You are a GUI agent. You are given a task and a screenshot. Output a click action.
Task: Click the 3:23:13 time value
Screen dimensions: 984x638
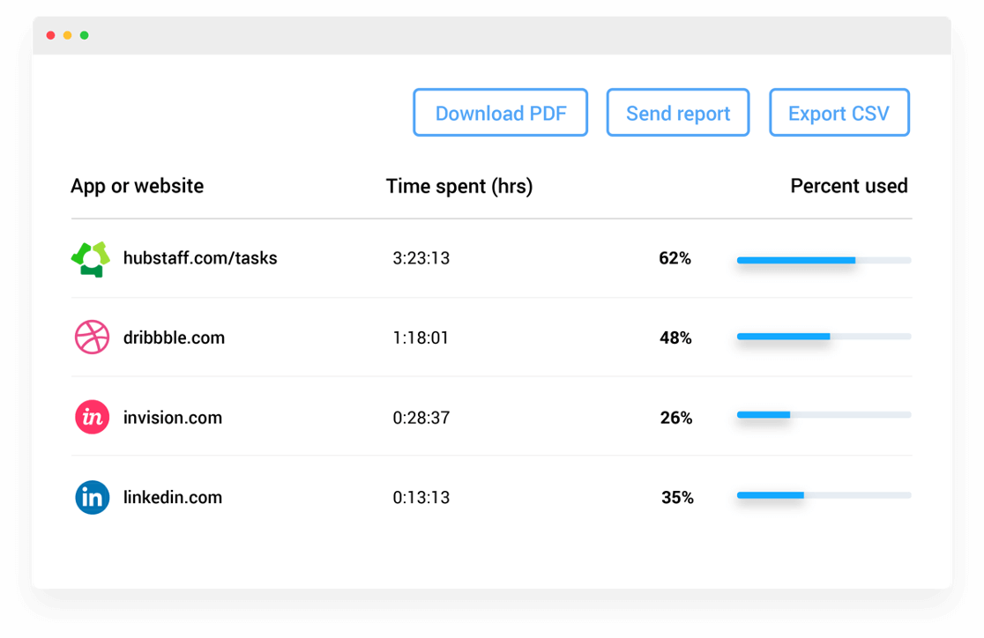[421, 258]
